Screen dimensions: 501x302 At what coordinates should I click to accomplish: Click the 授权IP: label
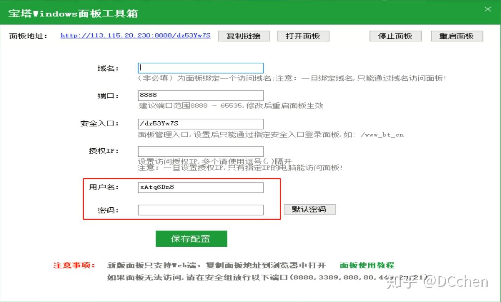(x=104, y=151)
